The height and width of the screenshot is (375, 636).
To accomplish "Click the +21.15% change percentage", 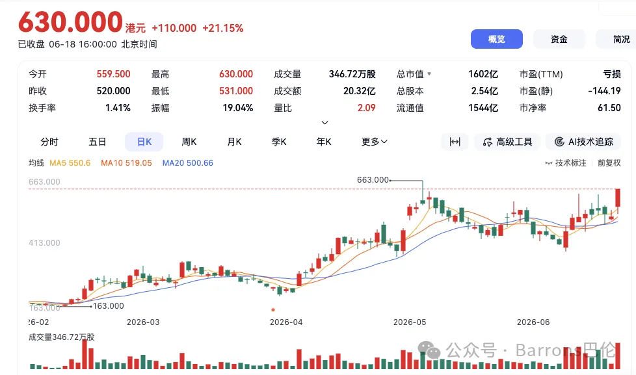I will 222,28.
